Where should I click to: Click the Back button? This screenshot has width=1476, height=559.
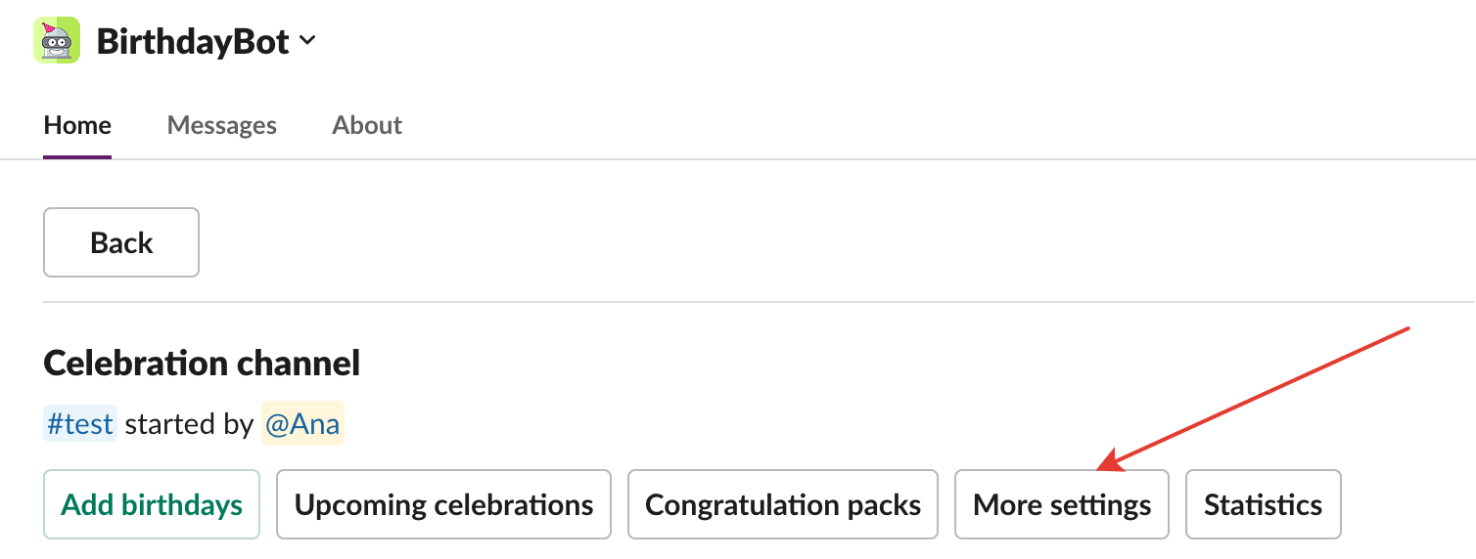click(x=121, y=242)
